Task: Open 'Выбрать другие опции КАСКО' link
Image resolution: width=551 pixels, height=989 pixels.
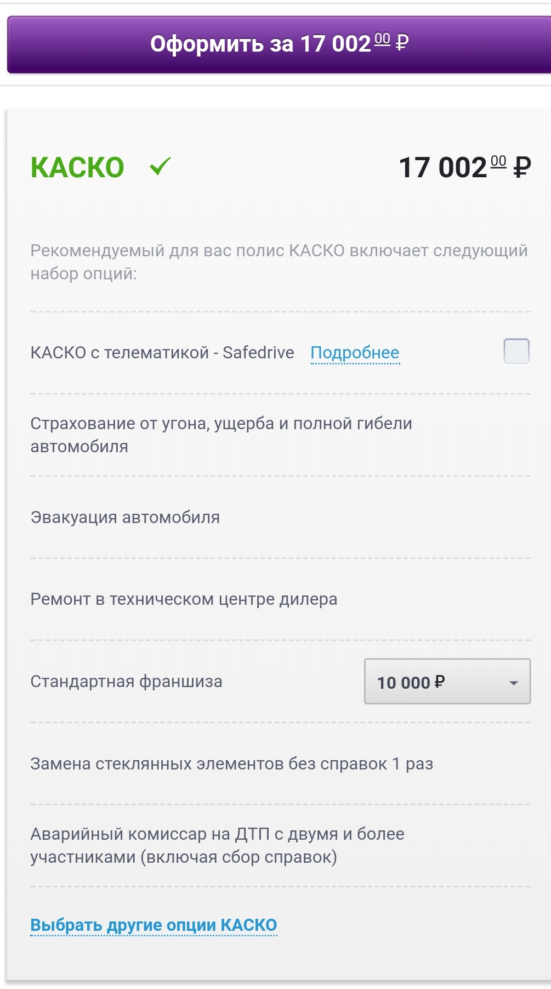Action: tap(154, 925)
